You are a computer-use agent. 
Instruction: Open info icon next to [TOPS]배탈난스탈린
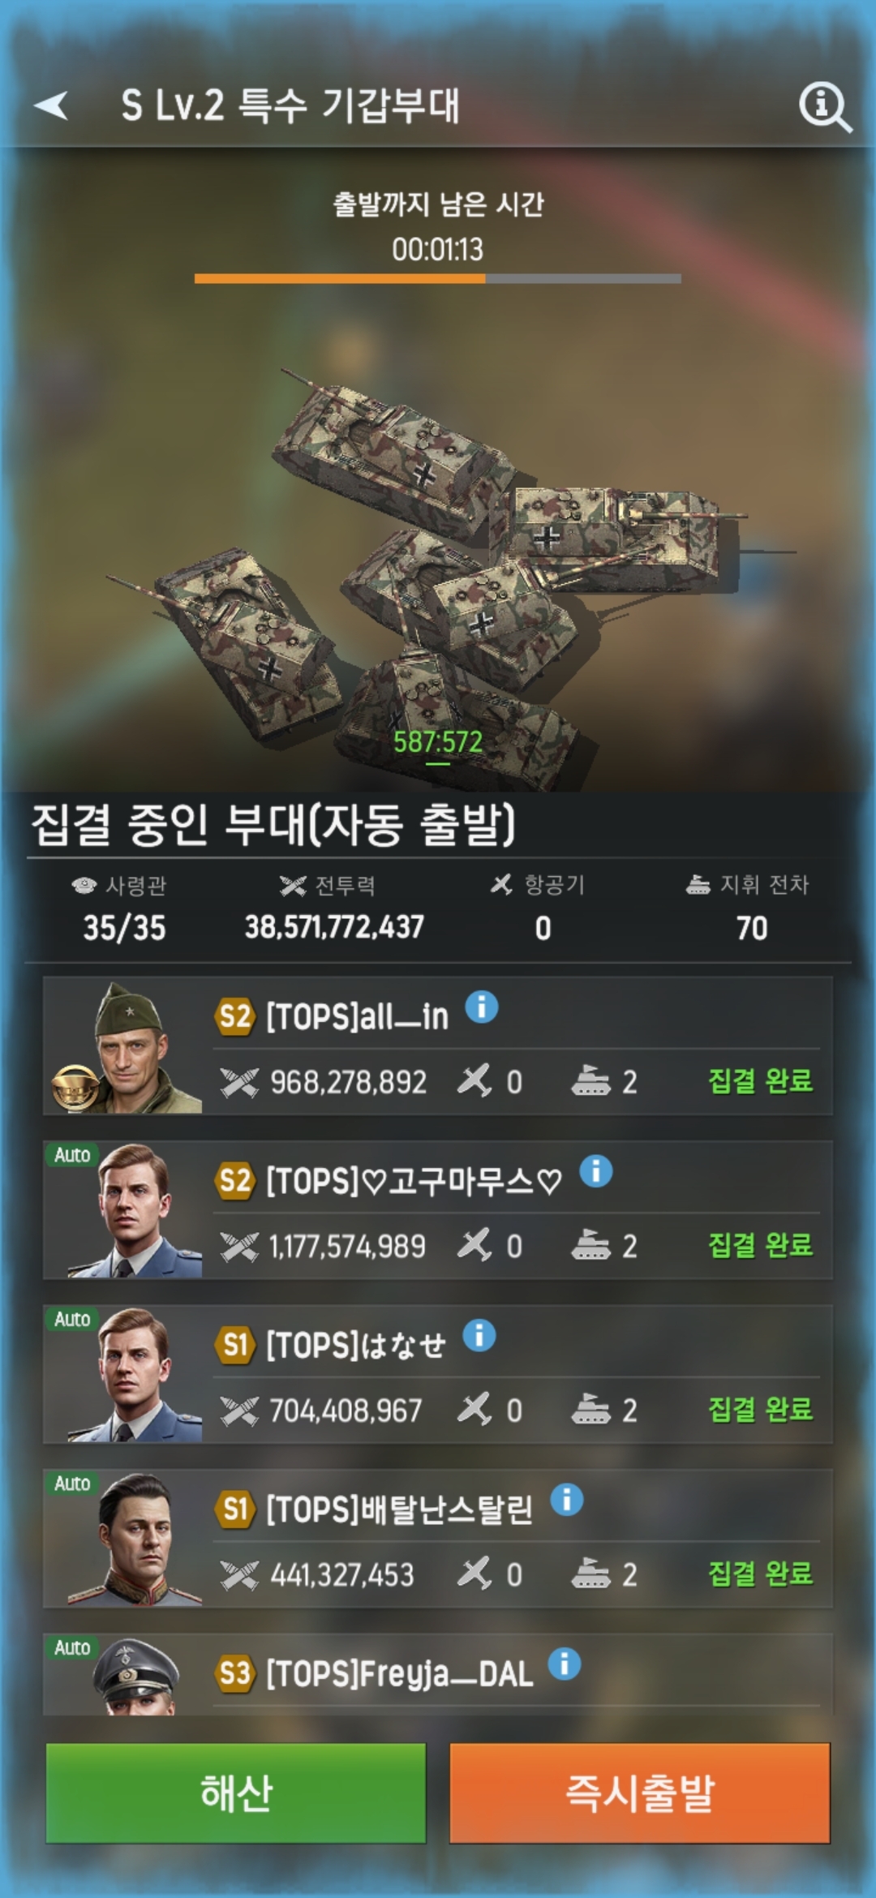click(x=567, y=1500)
